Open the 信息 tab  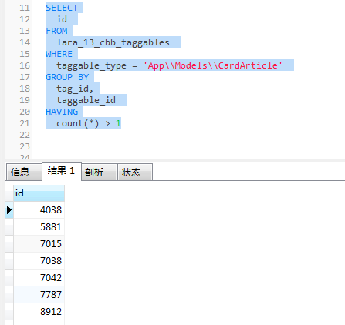tap(24, 172)
